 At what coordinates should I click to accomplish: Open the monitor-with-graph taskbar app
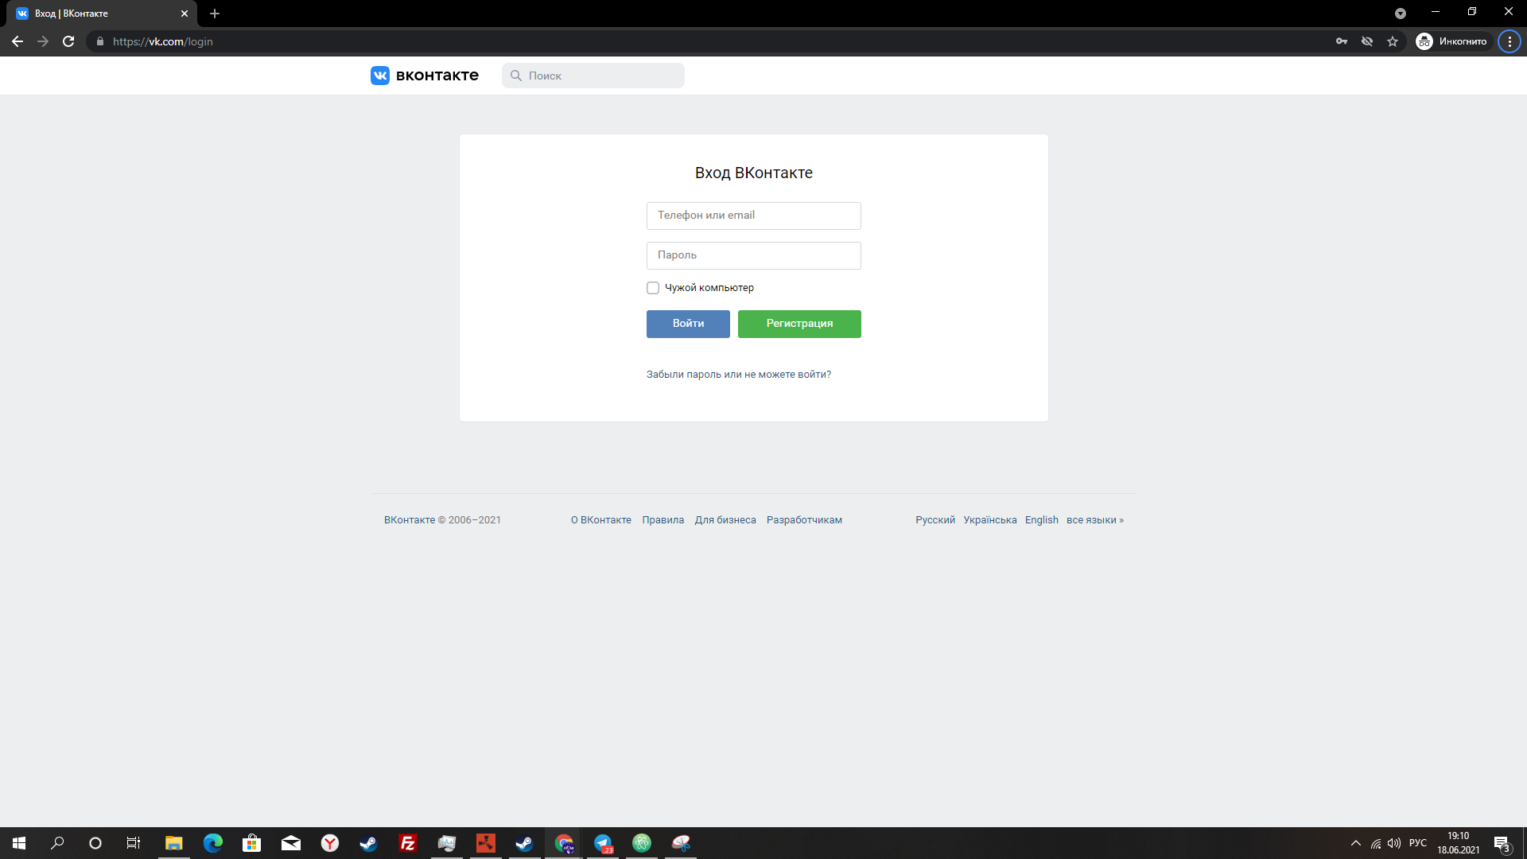[446, 843]
